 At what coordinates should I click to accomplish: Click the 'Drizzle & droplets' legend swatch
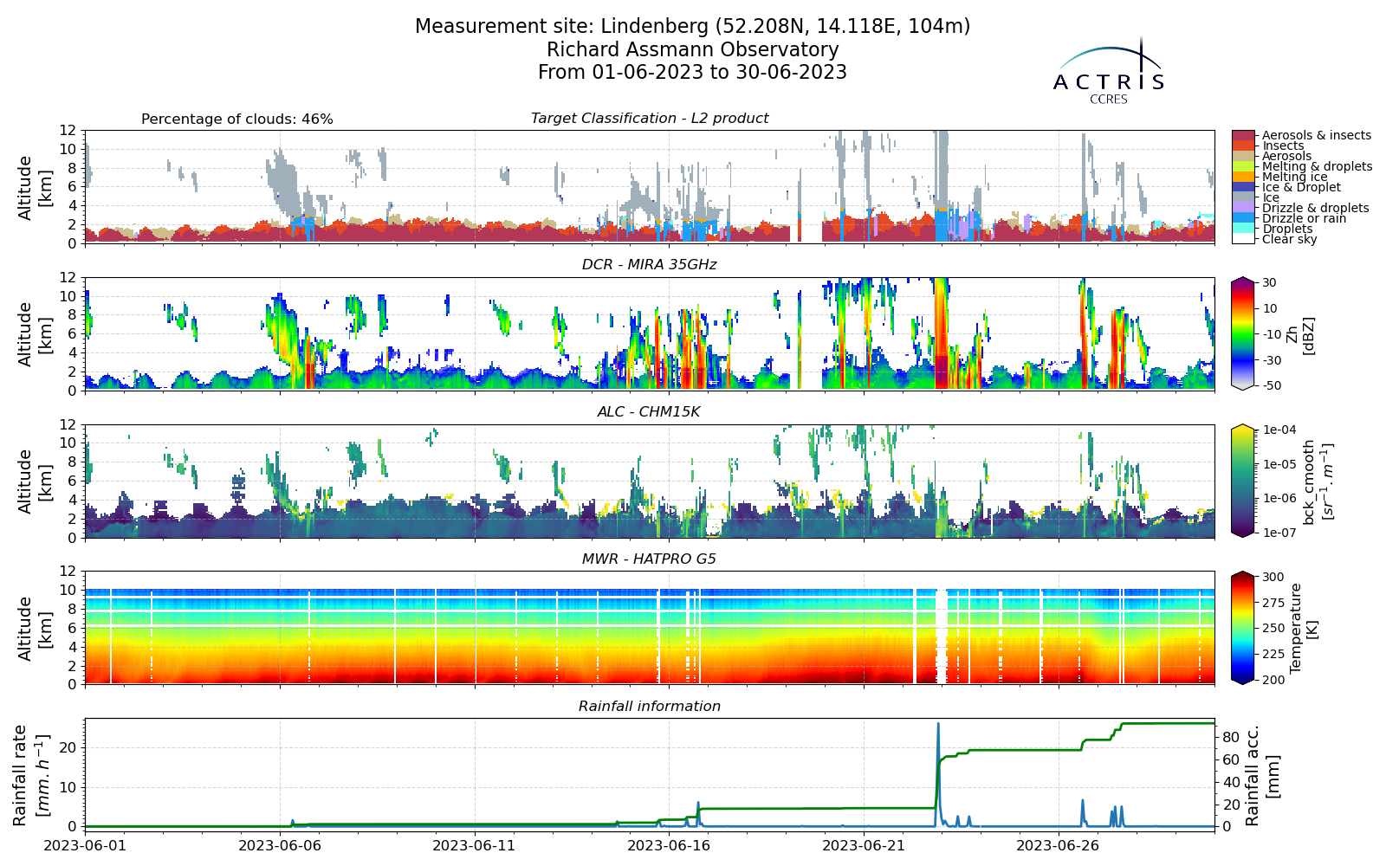(1243, 208)
